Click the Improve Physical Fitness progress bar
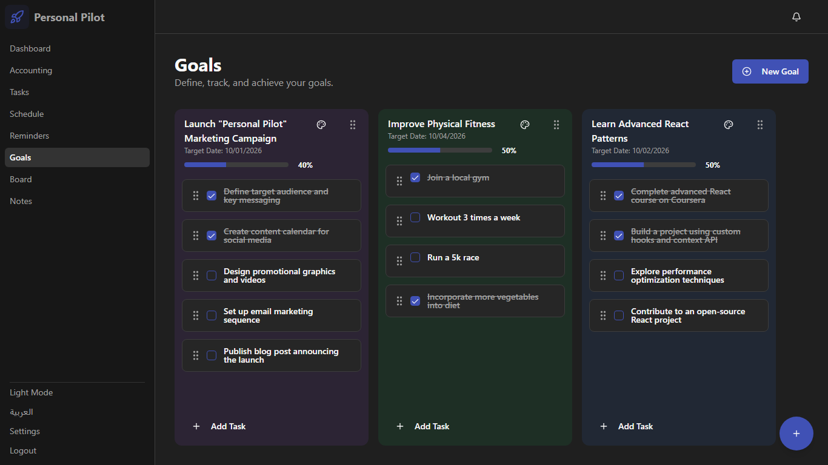 (x=440, y=150)
